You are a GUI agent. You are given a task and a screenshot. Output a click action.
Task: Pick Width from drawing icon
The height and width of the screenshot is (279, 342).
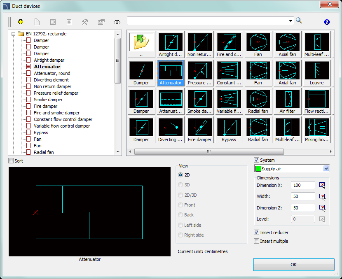[322, 197]
